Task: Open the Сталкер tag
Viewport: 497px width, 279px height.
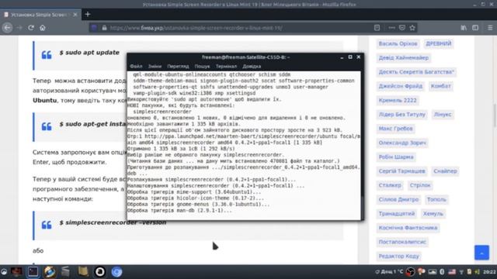Action: tap(390, 185)
